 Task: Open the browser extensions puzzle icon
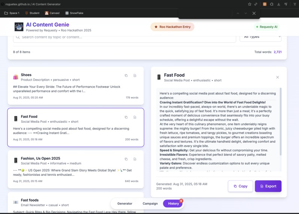pyautogui.click(x=272, y=4)
